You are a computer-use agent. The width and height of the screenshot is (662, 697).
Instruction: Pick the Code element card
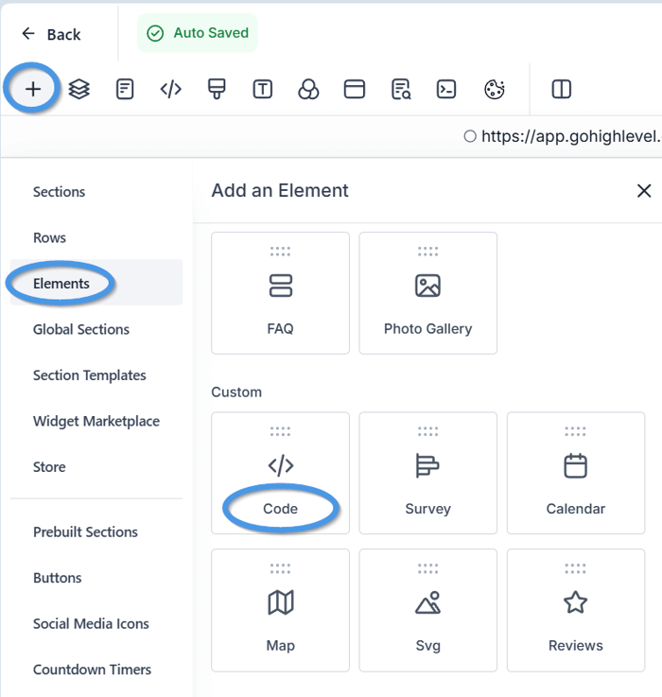[280, 473]
